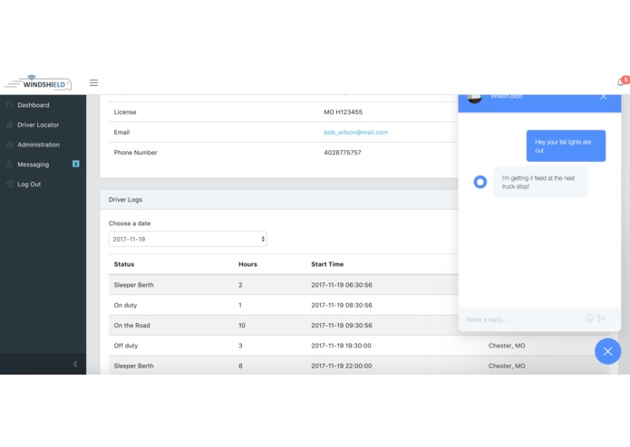Viewport: 630px width, 447px height.
Task: Open the notifications bell
Action: tap(621, 82)
